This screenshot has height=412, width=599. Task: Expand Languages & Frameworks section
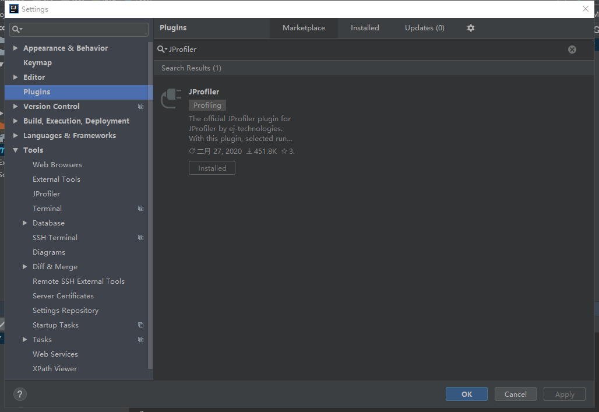[15, 135]
